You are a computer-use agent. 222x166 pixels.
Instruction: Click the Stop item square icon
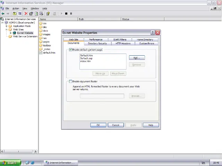66,13
